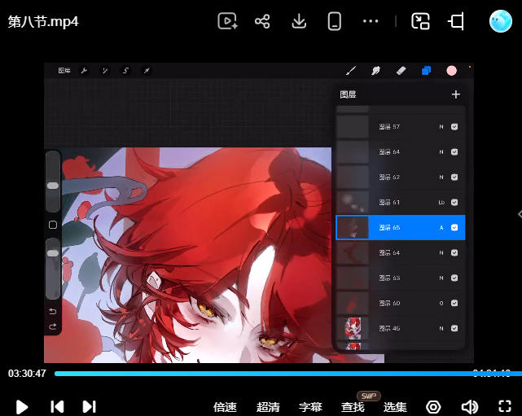
Task: Activate the Transform arrow tool
Action: tap(147, 71)
